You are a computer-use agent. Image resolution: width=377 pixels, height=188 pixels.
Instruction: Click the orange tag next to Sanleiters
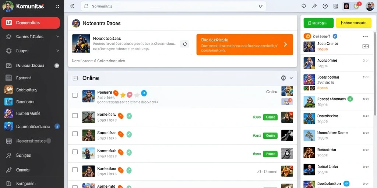(121, 116)
